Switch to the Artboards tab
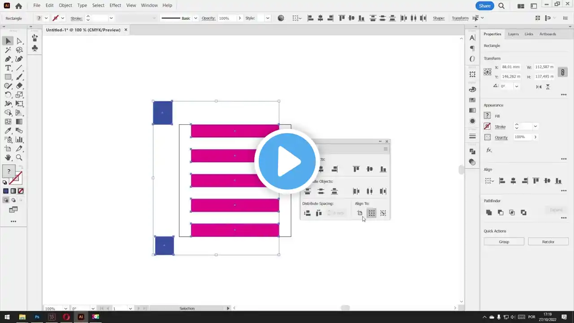The width and height of the screenshot is (574, 323). point(548,34)
